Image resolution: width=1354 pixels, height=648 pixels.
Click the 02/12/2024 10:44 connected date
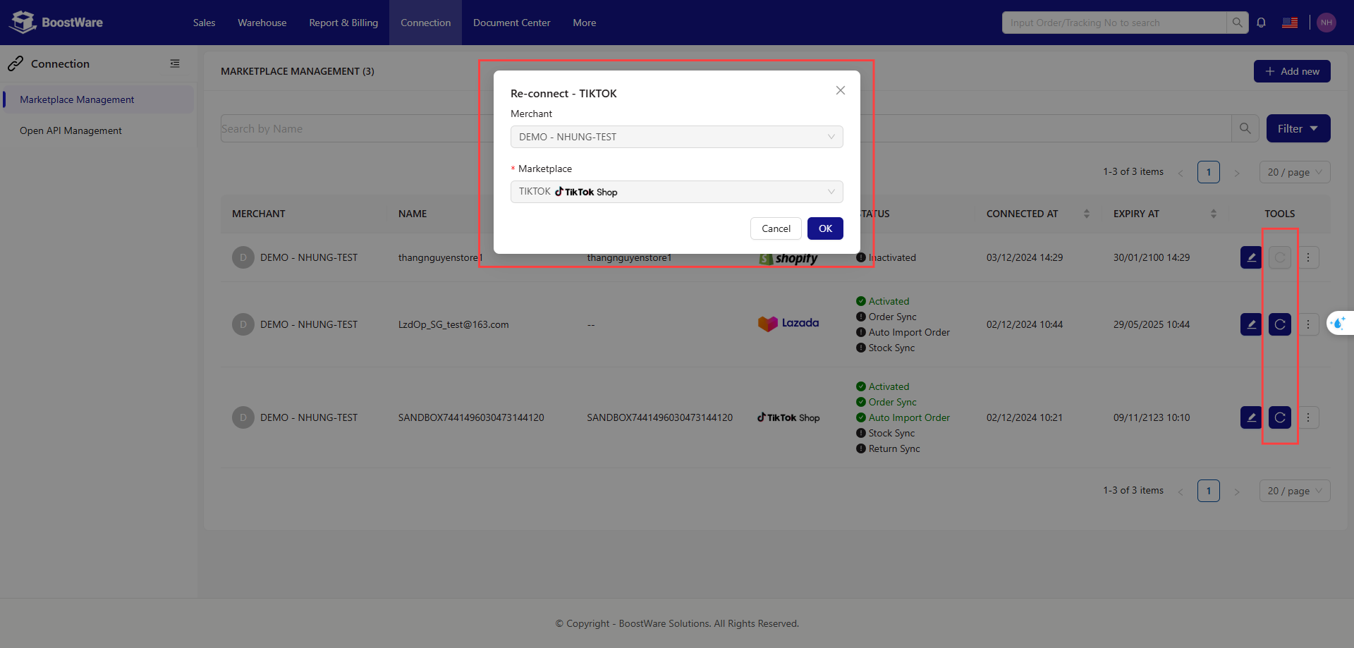click(1025, 324)
